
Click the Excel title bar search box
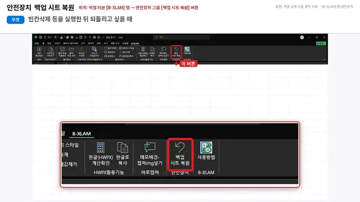click(181, 37)
